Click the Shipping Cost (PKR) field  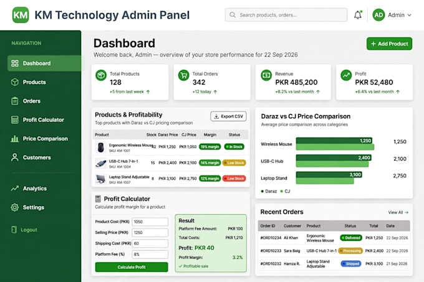(x=150, y=243)
